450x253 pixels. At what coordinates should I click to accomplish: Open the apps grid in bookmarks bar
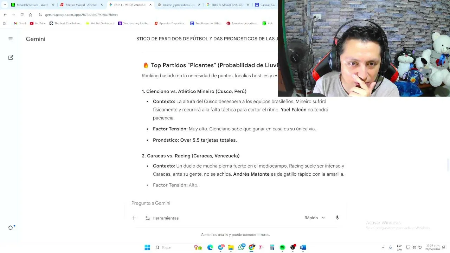click(5, 23)
